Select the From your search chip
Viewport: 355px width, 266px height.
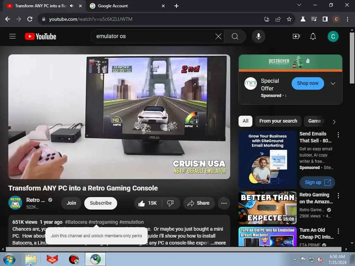tap(278, 121)
